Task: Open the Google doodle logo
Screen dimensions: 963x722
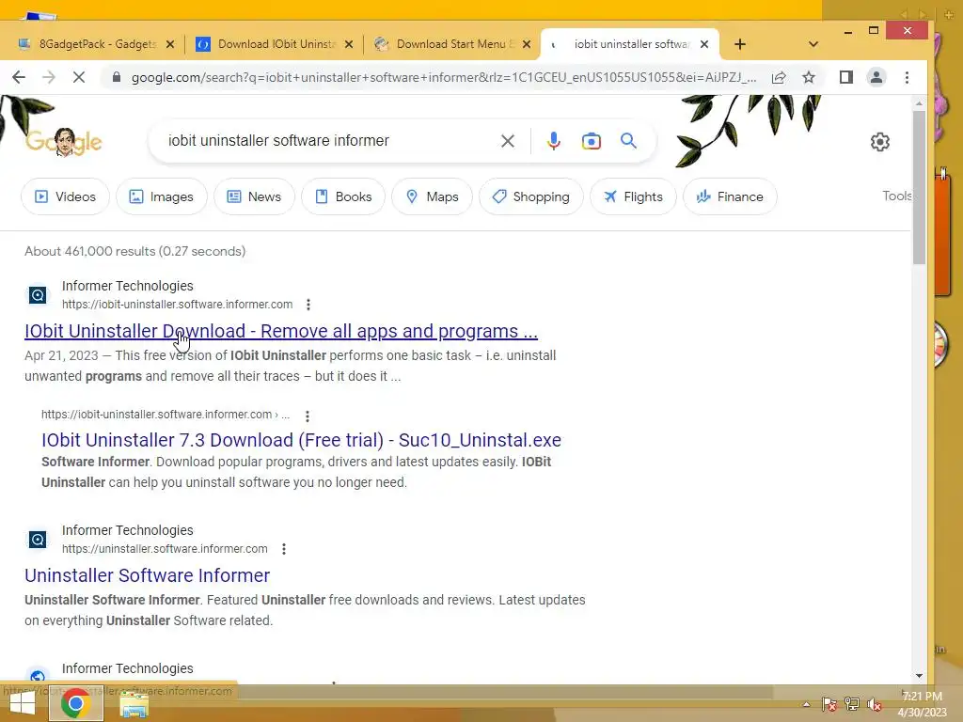Action: pyautogui.click(x=64, y=142)
